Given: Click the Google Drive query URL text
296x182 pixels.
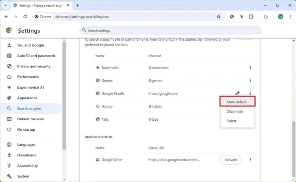Looking at the screenshot, I should (x=174, y=160).
